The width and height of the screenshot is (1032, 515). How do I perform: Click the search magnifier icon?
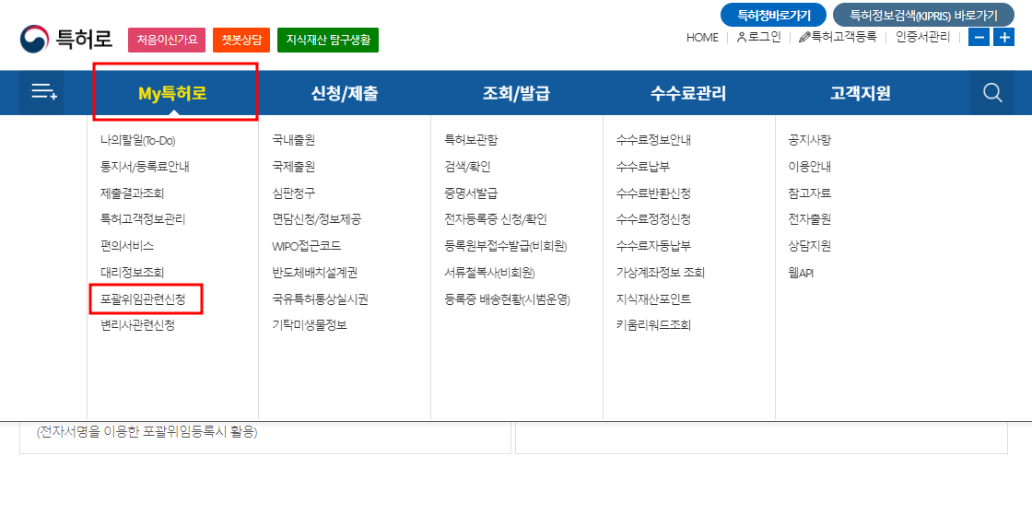point(991,93)
